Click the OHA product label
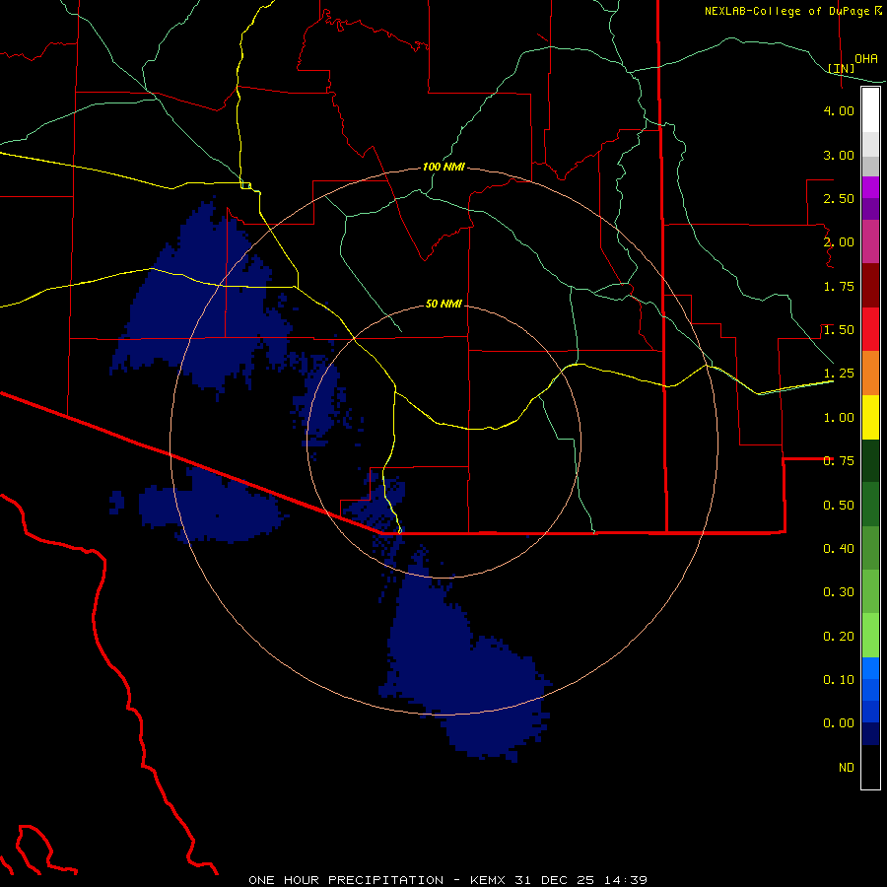This screenshot has width=887, height=887. (866, 58)
